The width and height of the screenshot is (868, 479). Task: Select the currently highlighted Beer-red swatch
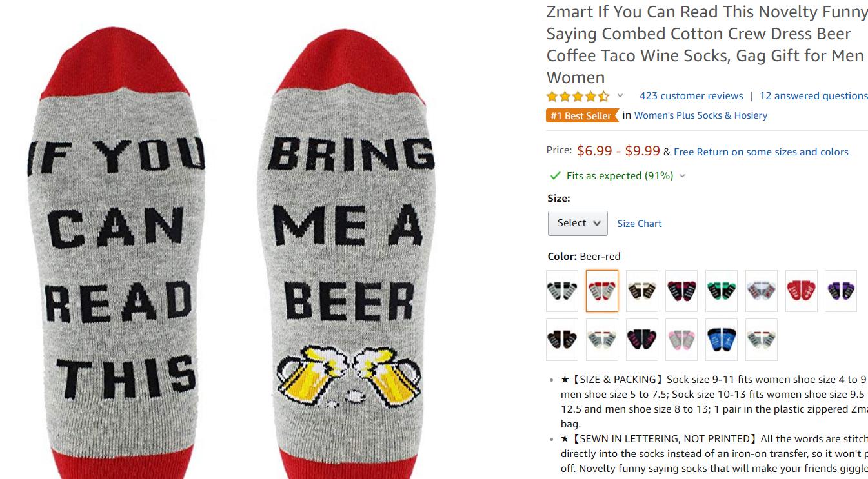coord(602,291)
